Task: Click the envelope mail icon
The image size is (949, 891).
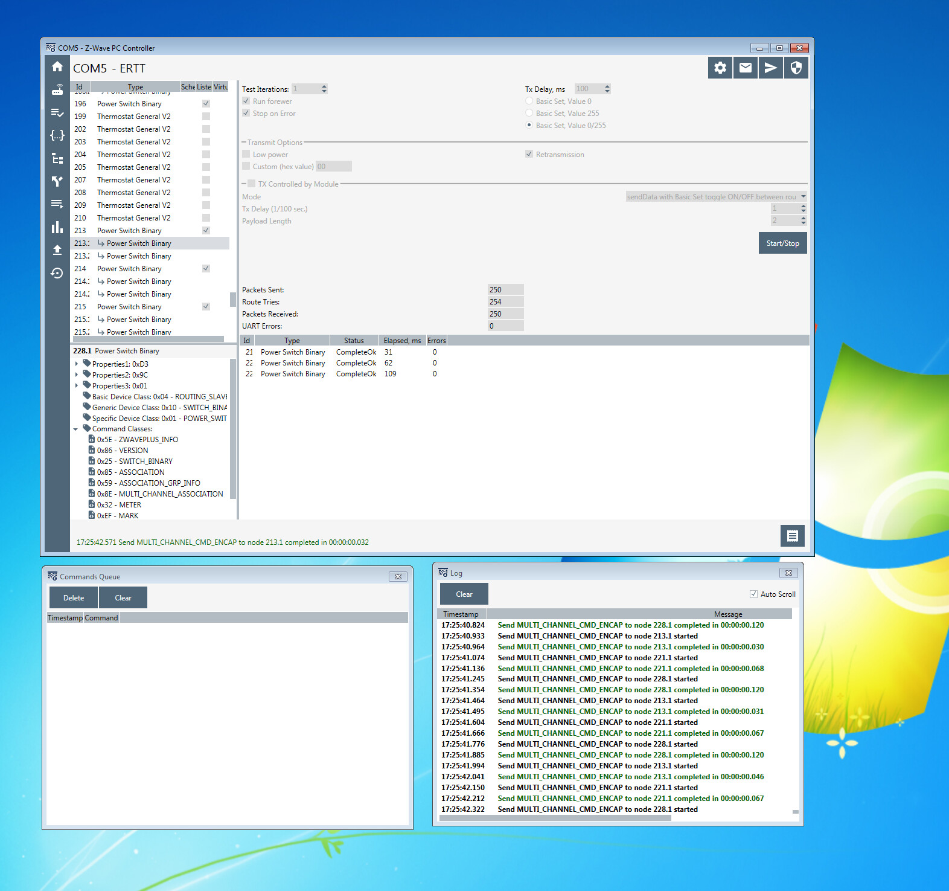Action: coord(746,68)
